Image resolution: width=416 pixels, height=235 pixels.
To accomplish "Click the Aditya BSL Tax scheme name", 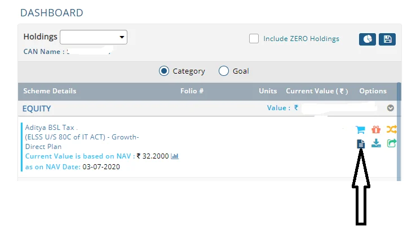I will click(x=51, y=128).
